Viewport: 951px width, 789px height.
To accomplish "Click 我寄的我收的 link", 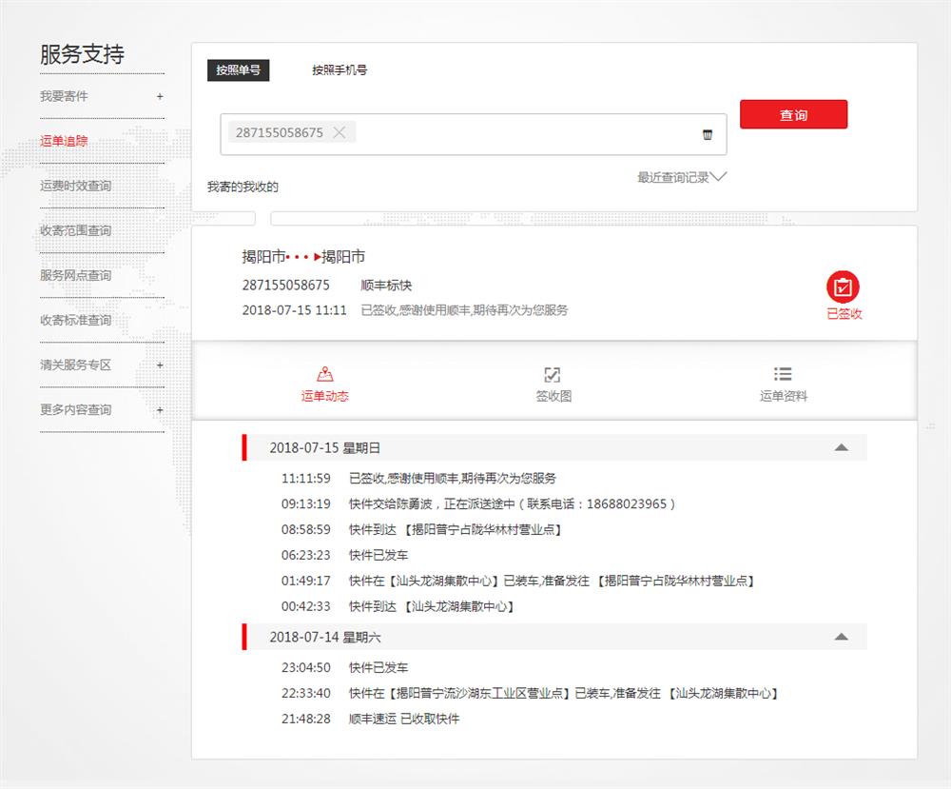I will pyautogui.click(x=243, y=187).
